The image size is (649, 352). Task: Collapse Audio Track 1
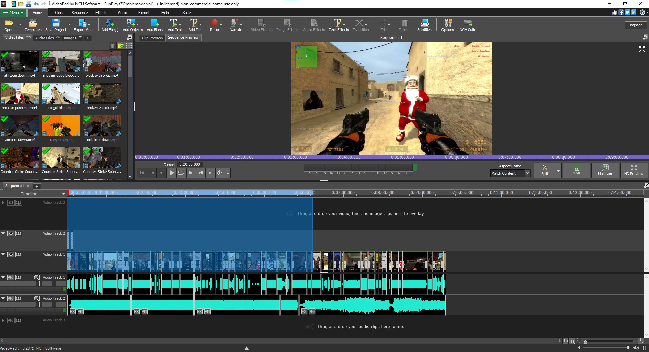click(x=3, y=277)
